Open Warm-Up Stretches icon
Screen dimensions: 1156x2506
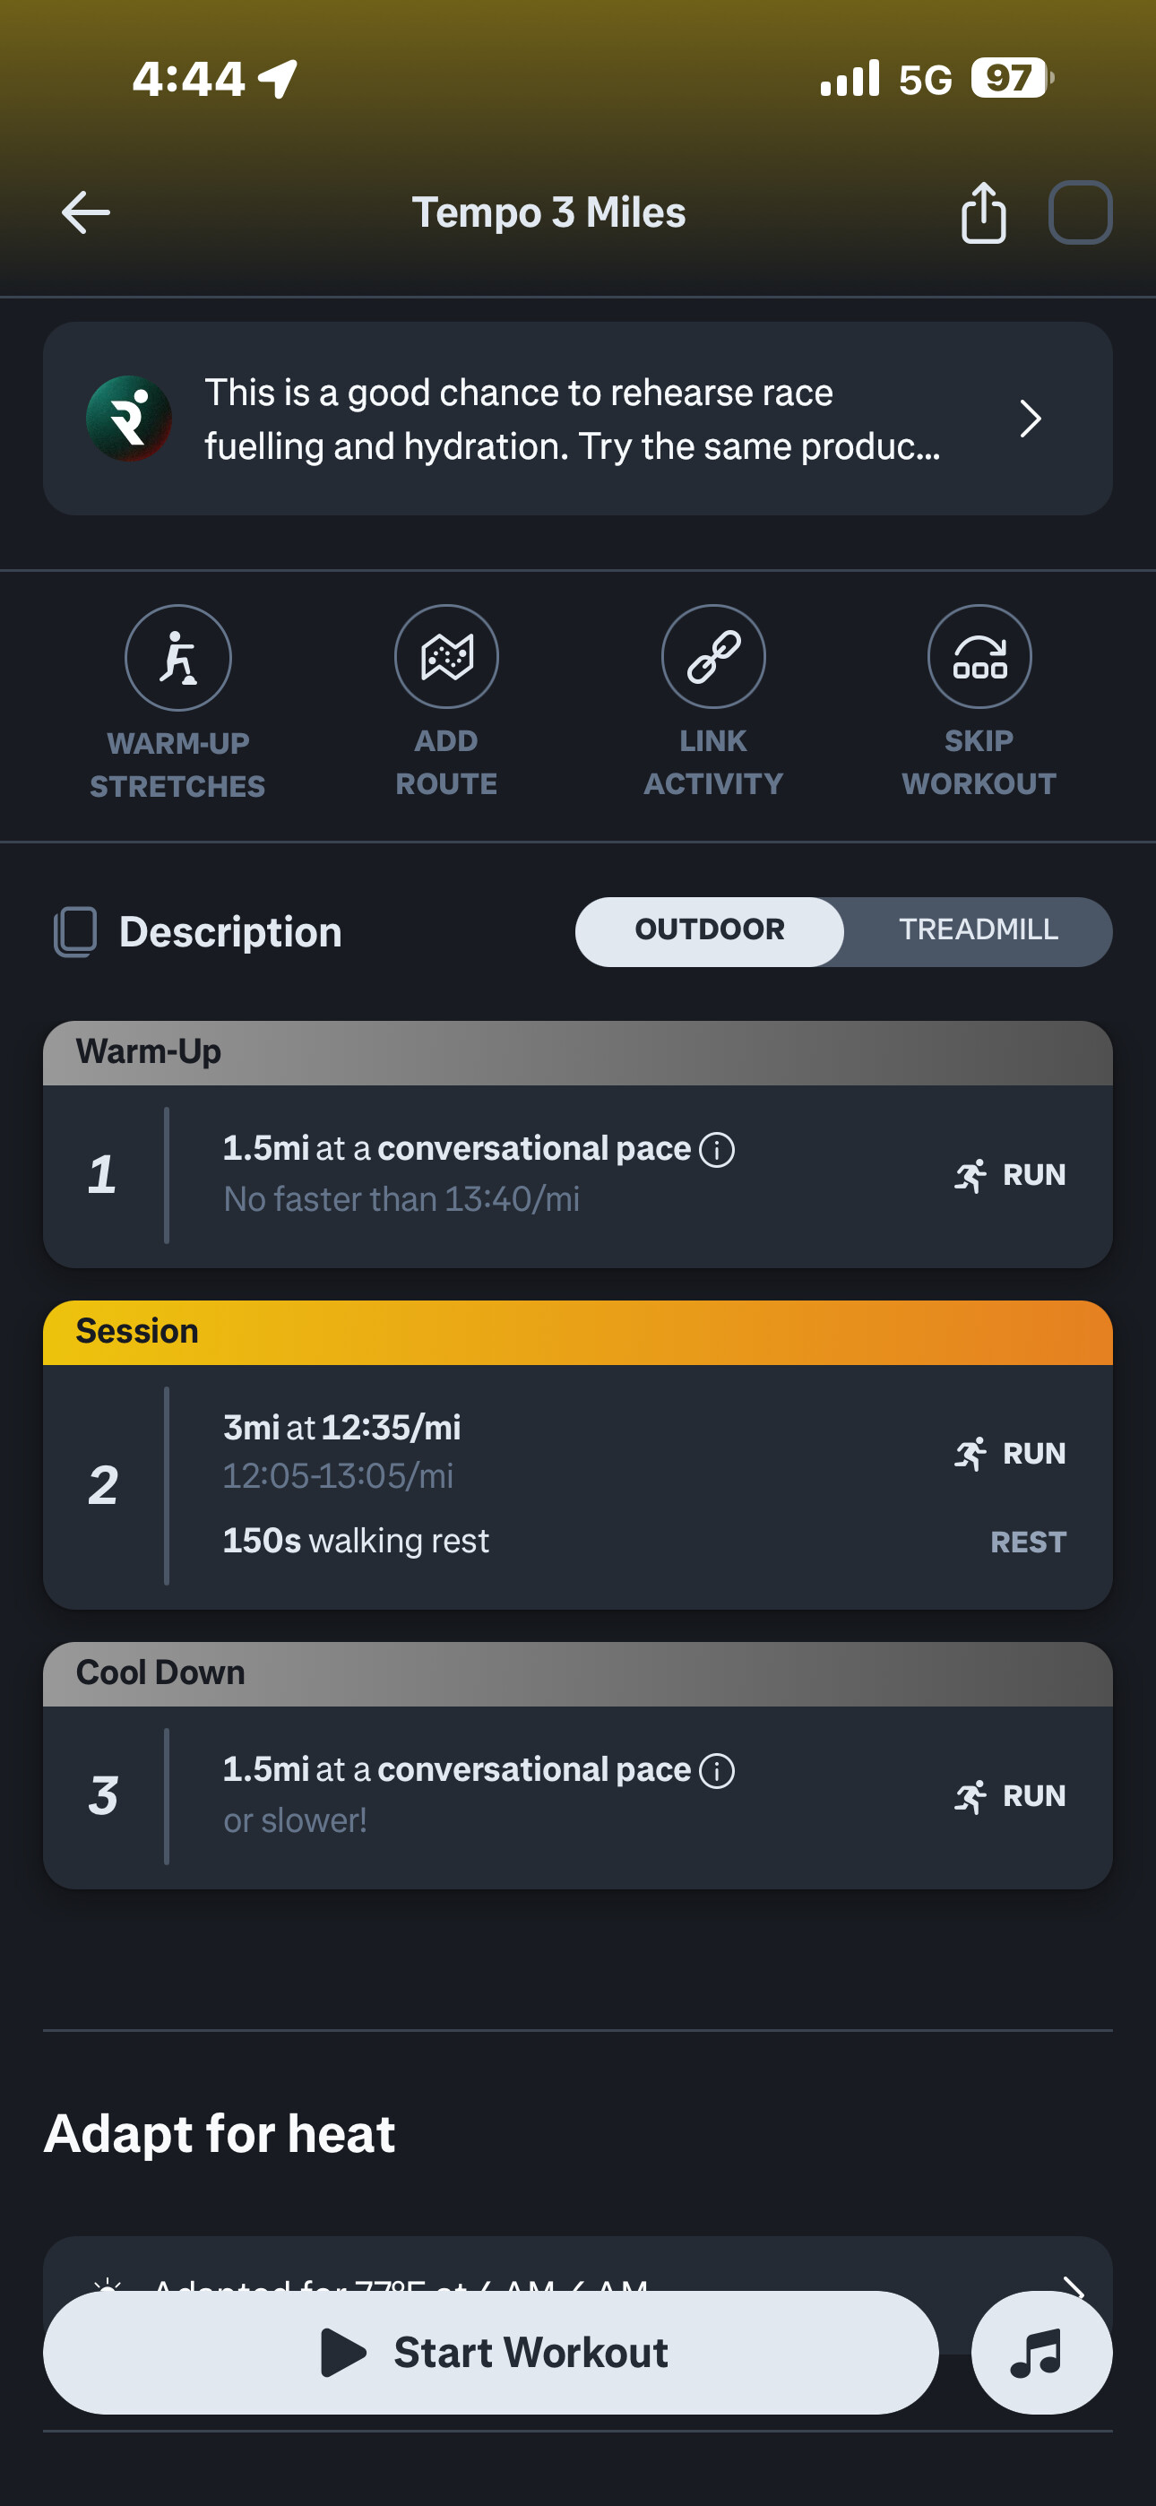[x=178, y=658]
